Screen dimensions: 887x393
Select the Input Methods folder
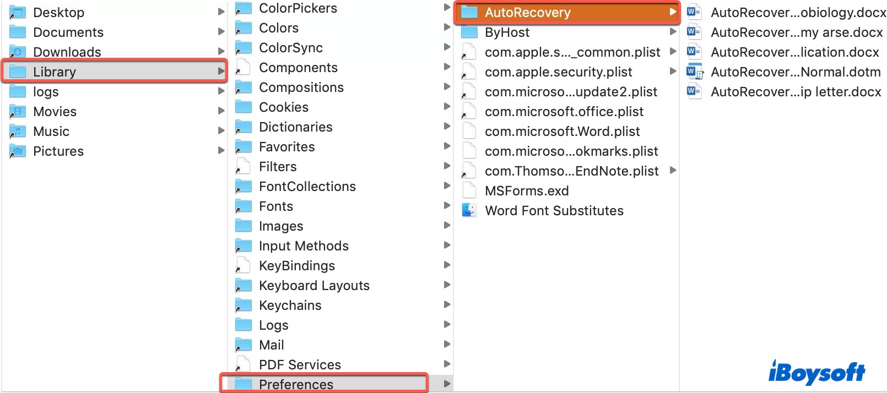(243, 245)
